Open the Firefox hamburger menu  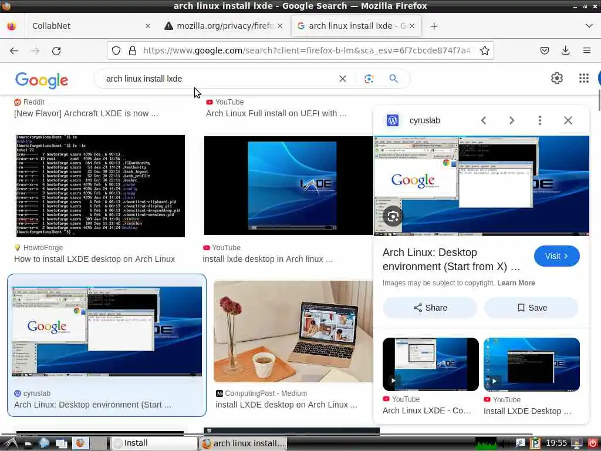click(586, 51)
